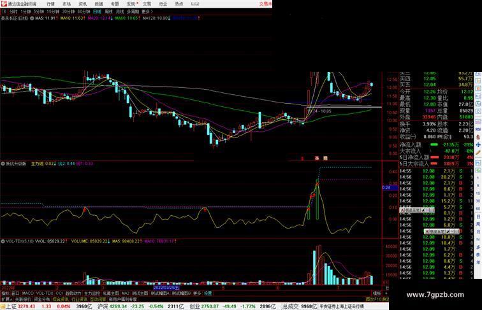Expand 更多 periods in top period bar

point(147,11)
